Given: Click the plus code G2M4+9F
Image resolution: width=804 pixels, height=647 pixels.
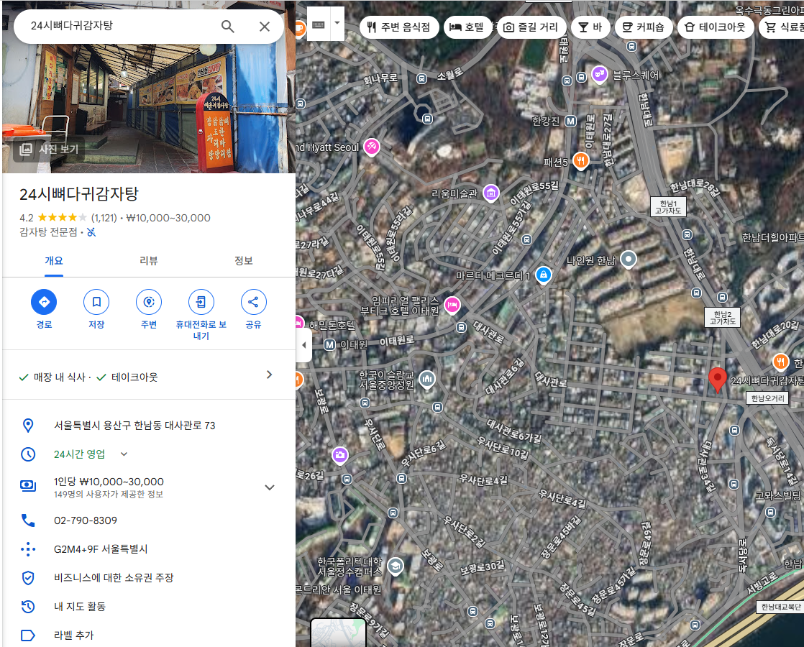Looking at the screenshot, I should click(x=101, y=549).
